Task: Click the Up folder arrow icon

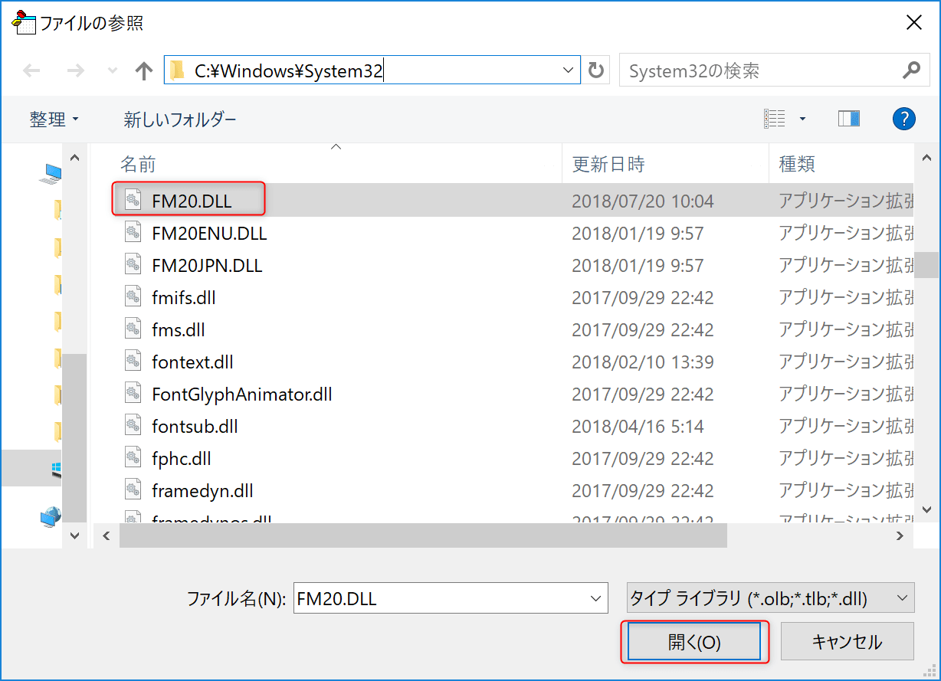Action: click(x=143, y=71)
